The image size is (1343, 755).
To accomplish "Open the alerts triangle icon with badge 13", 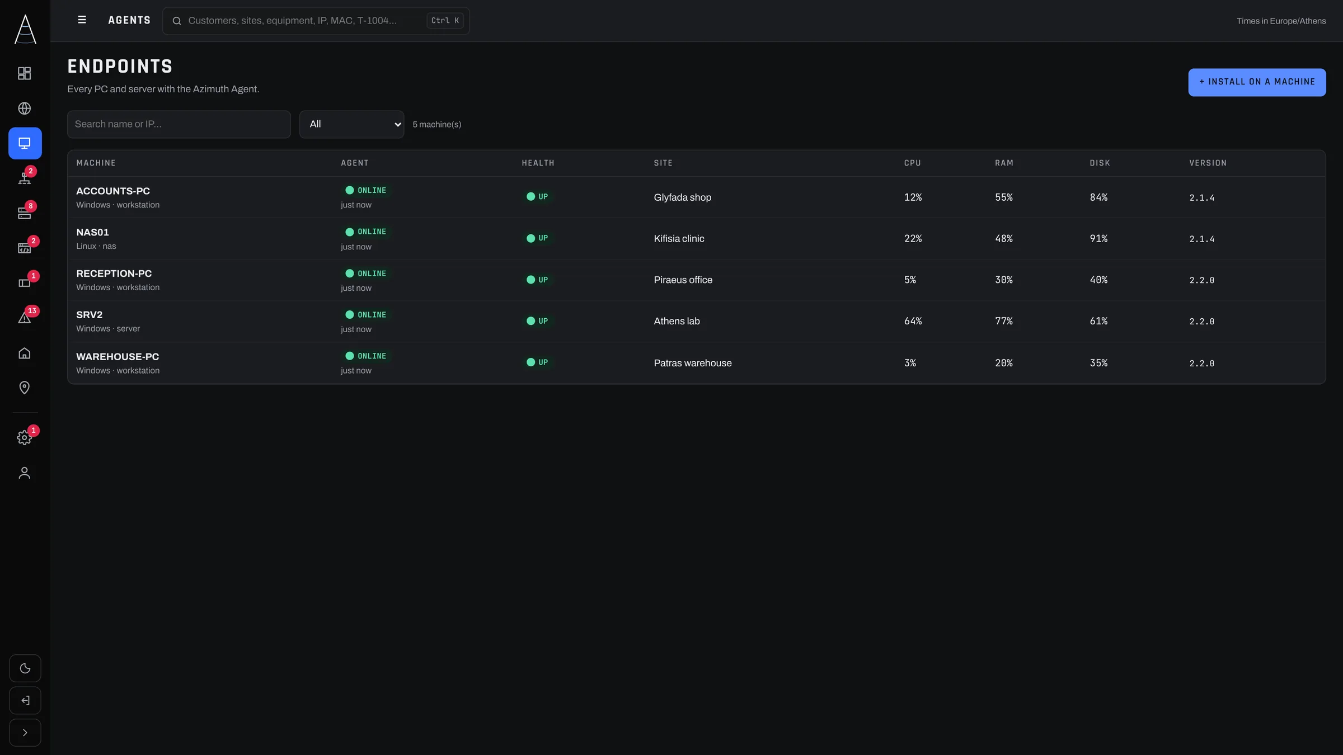I will click(x=25, y=318).
